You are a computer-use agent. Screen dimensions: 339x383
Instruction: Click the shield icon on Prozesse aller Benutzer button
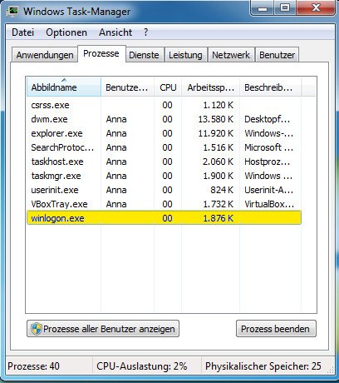click(37, 329)
